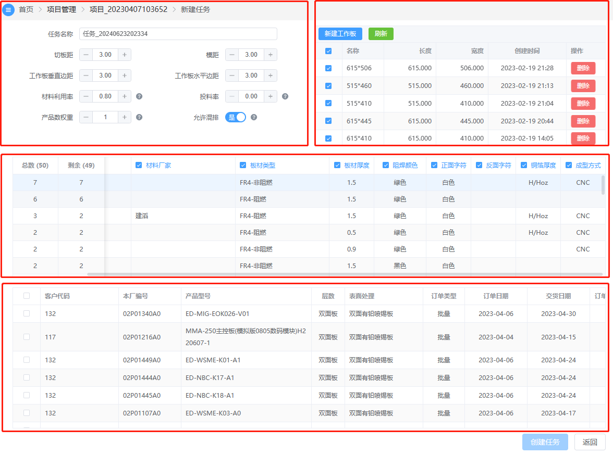Decrease 工作板水平边距 with minus button
Viewport: 613px width, 455px height.
pyautogui.click(x=232, y=75)
